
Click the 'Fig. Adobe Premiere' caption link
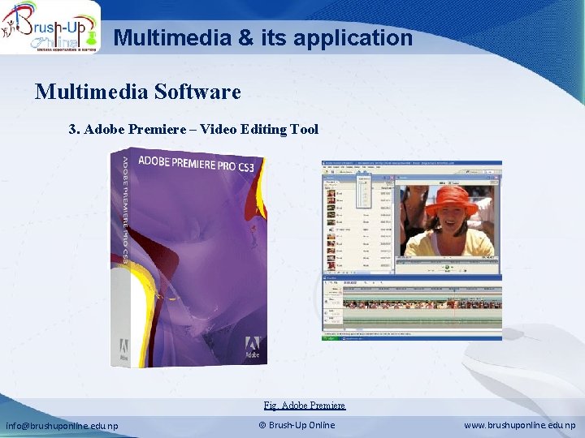(x=305, y=406)
